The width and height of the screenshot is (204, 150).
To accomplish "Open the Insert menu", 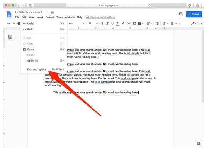I will coord(40,17).
